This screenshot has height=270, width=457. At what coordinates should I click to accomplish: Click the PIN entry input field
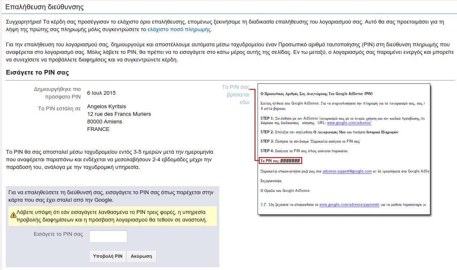tap(108, 236)
